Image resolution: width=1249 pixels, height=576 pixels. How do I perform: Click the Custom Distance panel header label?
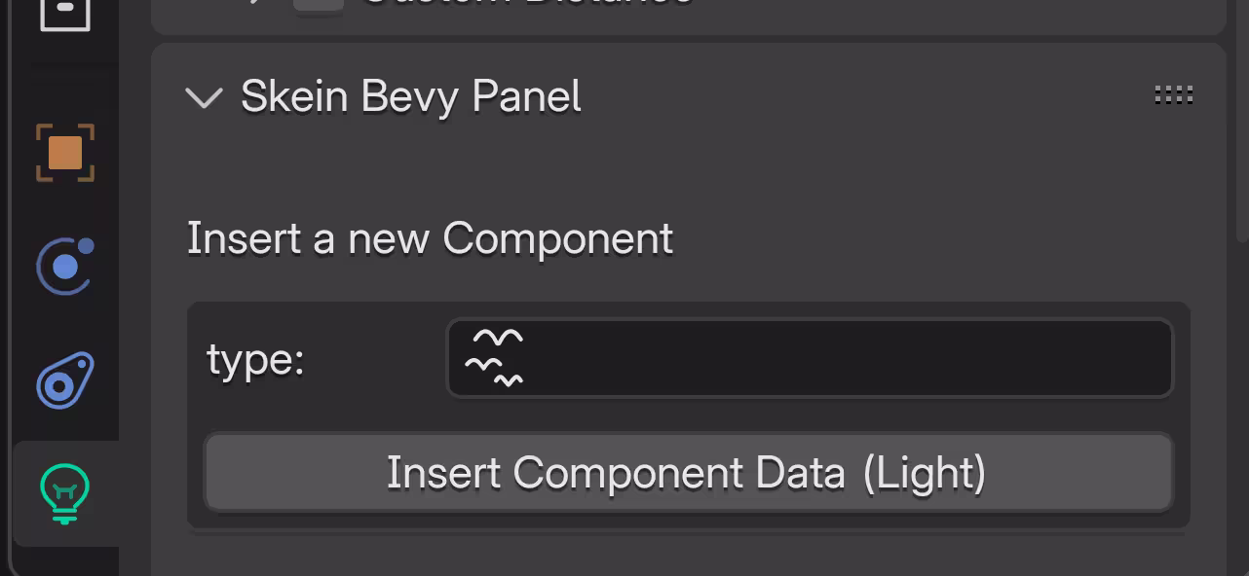[x=526, y=3]
